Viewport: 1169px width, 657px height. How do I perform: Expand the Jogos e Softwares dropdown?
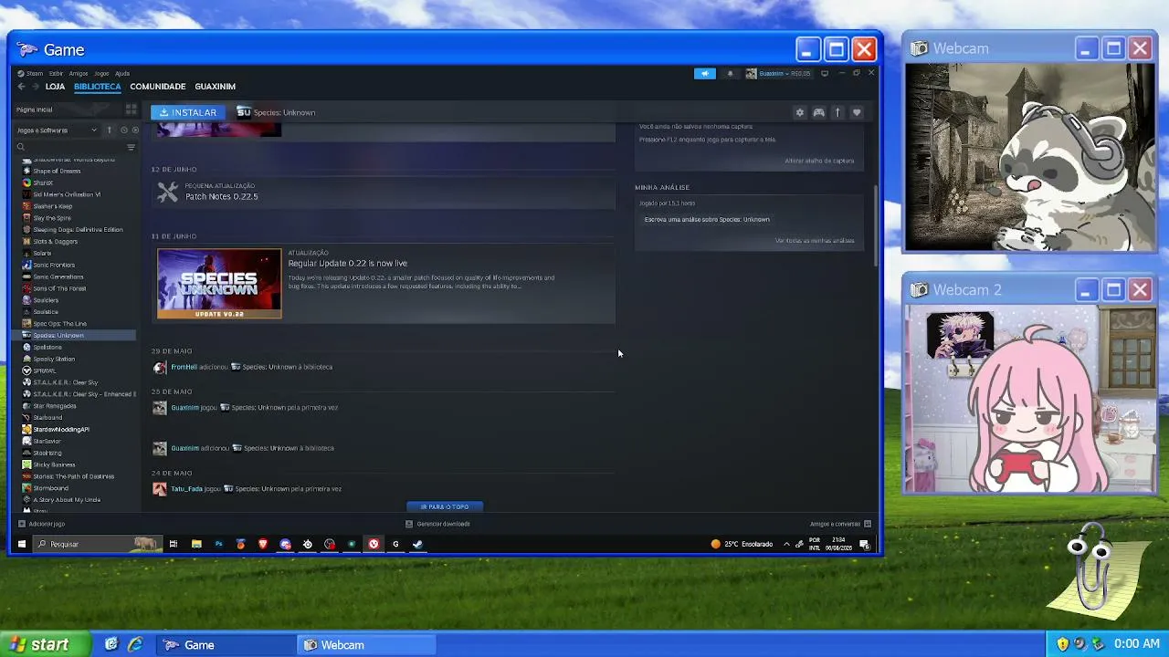click(57, 130)
